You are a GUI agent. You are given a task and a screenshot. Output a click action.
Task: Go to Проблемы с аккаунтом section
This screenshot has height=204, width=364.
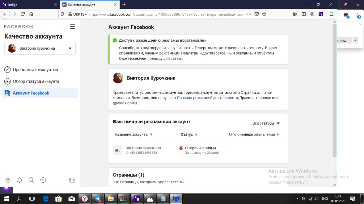(36, 70)
